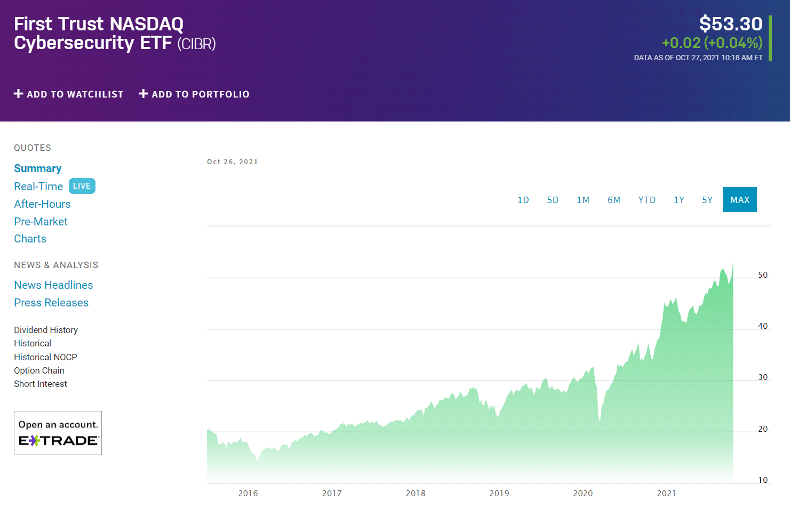Click the 2016 x-axis label
Image resolution: width=790 pixels, height=518 pixels.
click(248, 493)
